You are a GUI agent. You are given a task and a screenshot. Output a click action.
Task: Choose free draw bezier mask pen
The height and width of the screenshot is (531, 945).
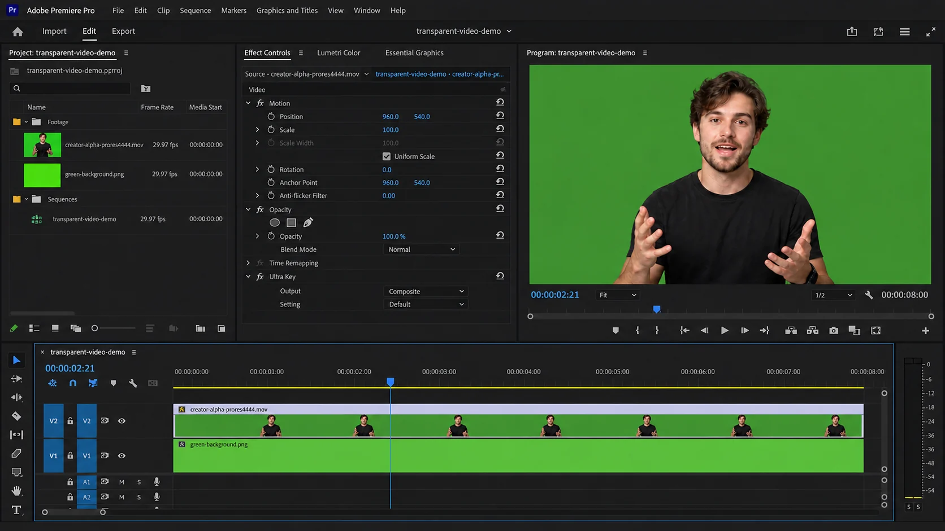tap(308, 222)
